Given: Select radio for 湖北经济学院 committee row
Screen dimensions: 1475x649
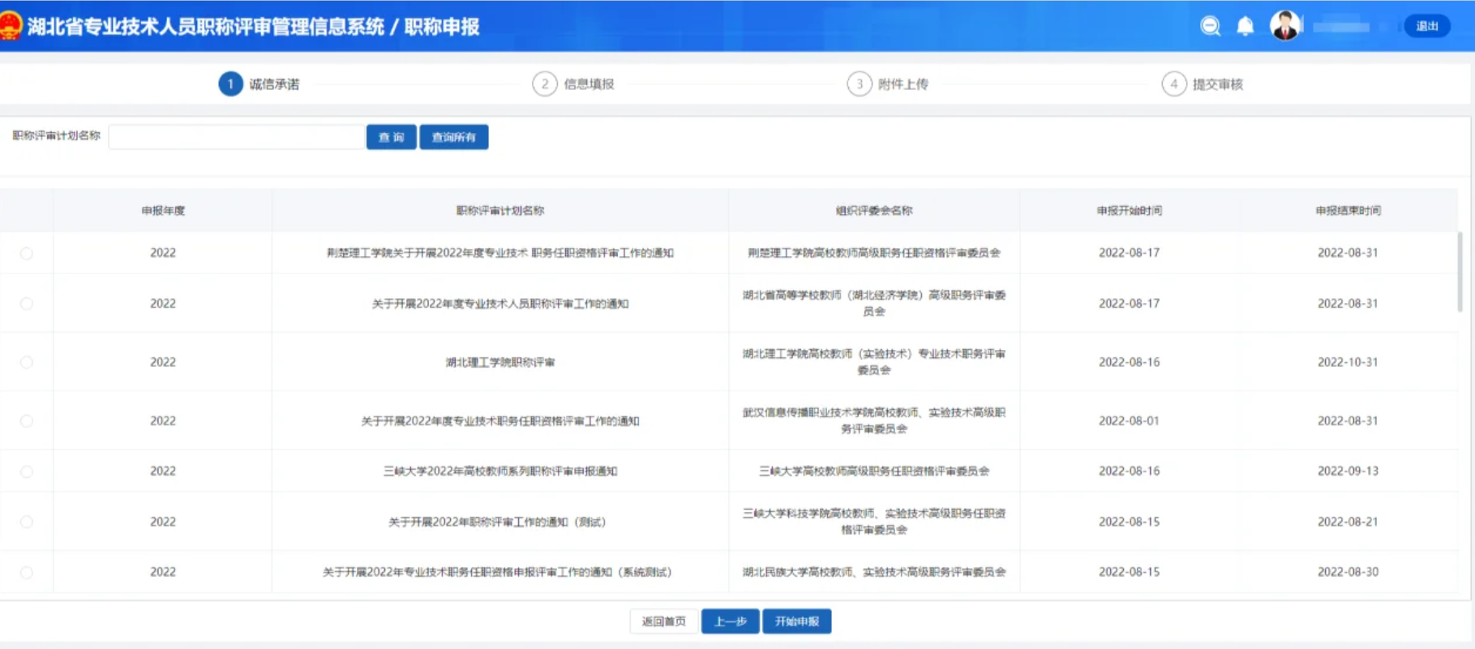Looking at the screenshot, I should [27, 304].
